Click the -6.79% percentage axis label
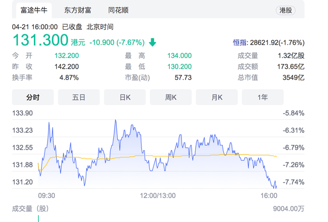The image size is (328, 222). (x=294, y=148)
